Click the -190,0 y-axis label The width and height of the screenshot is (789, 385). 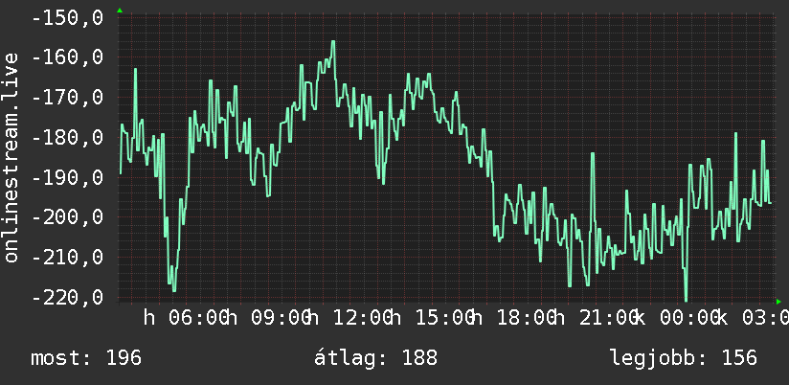click(67, 177)
